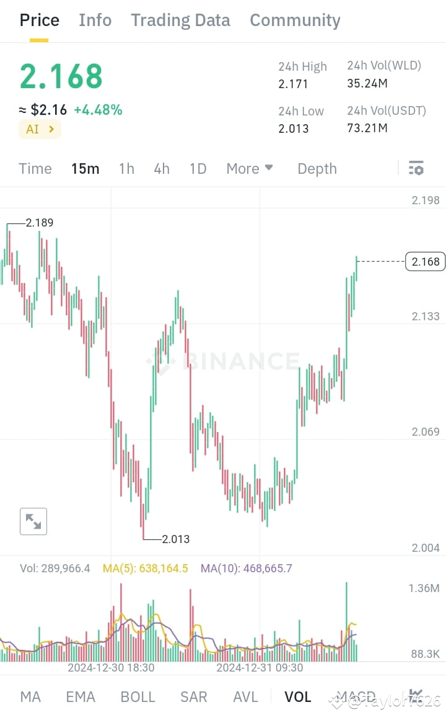The width and height of the screenshot is (446, 715).
Task: Enable the BOLL indicator
Action: click(x=138, y=696)
